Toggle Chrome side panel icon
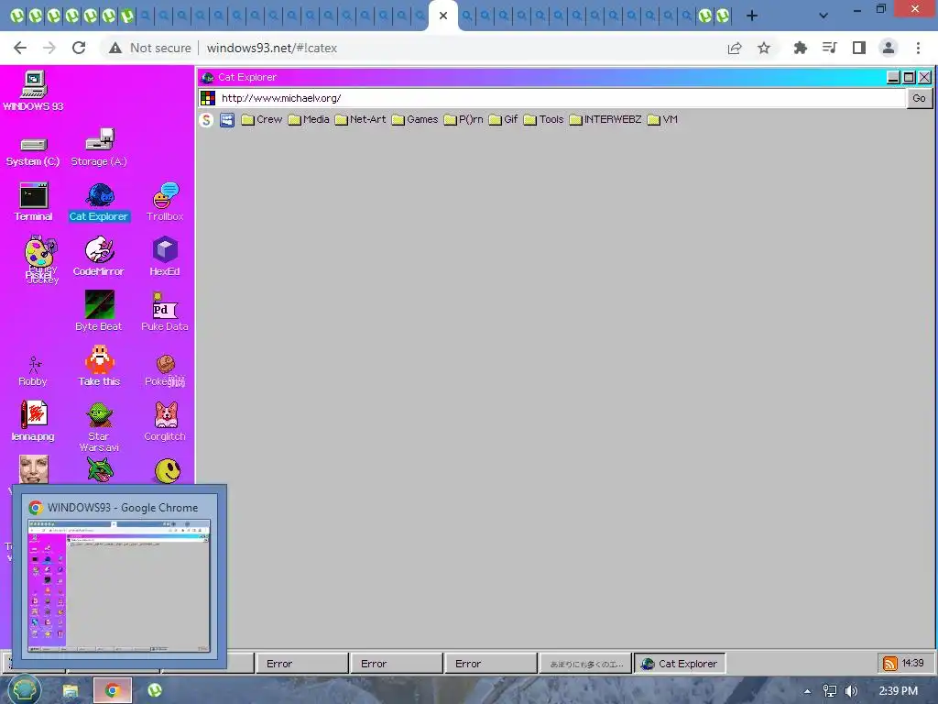The image size is (938, 704). tap(859, 48)
